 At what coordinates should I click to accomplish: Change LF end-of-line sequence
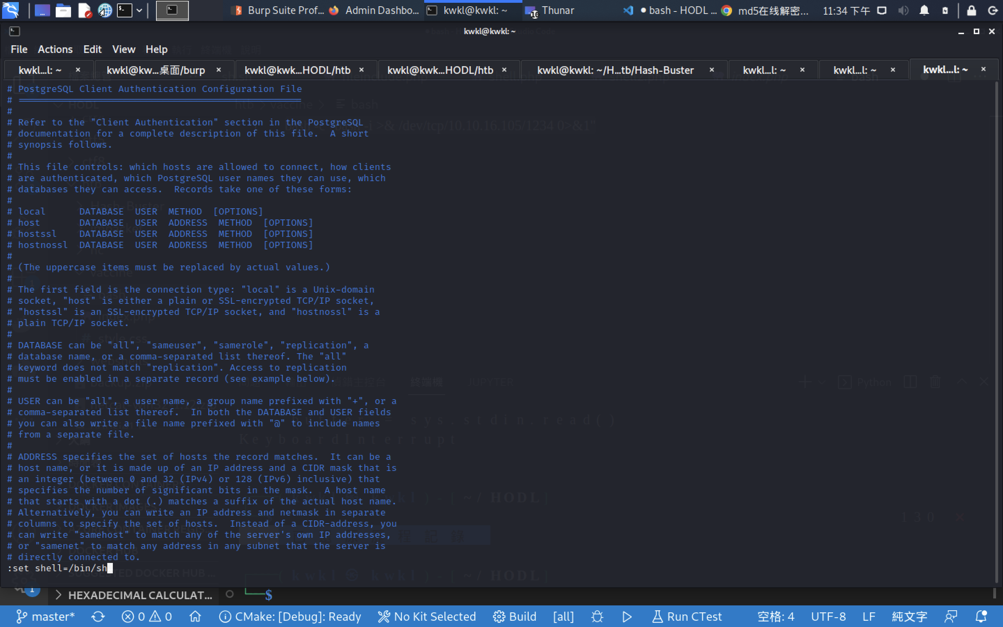coord(869,617)
